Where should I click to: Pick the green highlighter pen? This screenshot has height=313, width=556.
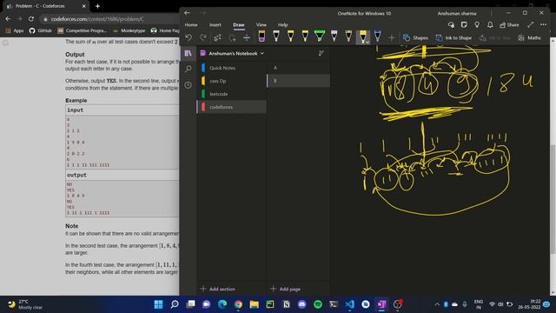point(320,37)
